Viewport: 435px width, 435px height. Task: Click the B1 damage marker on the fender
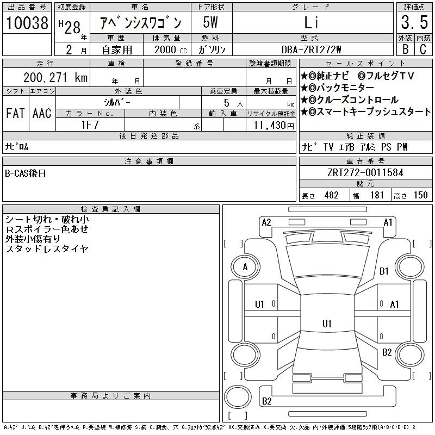click(x=384, y=271)
